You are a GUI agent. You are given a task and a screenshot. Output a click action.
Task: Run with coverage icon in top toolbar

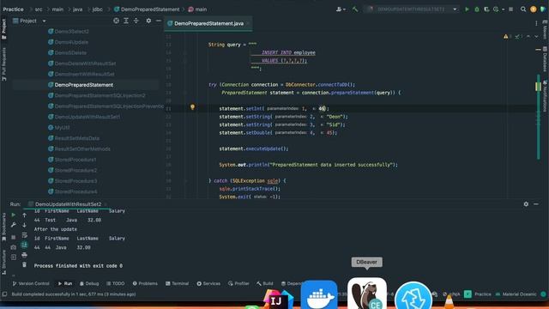(486, 9)
